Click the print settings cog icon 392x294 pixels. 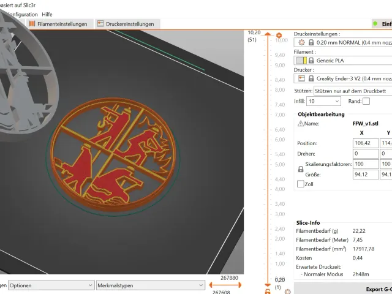(x=302, y=42)
